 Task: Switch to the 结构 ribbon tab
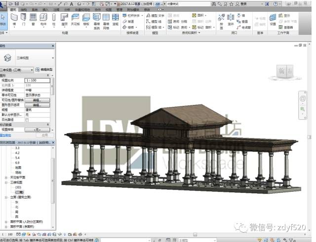[x=24, y=9]
